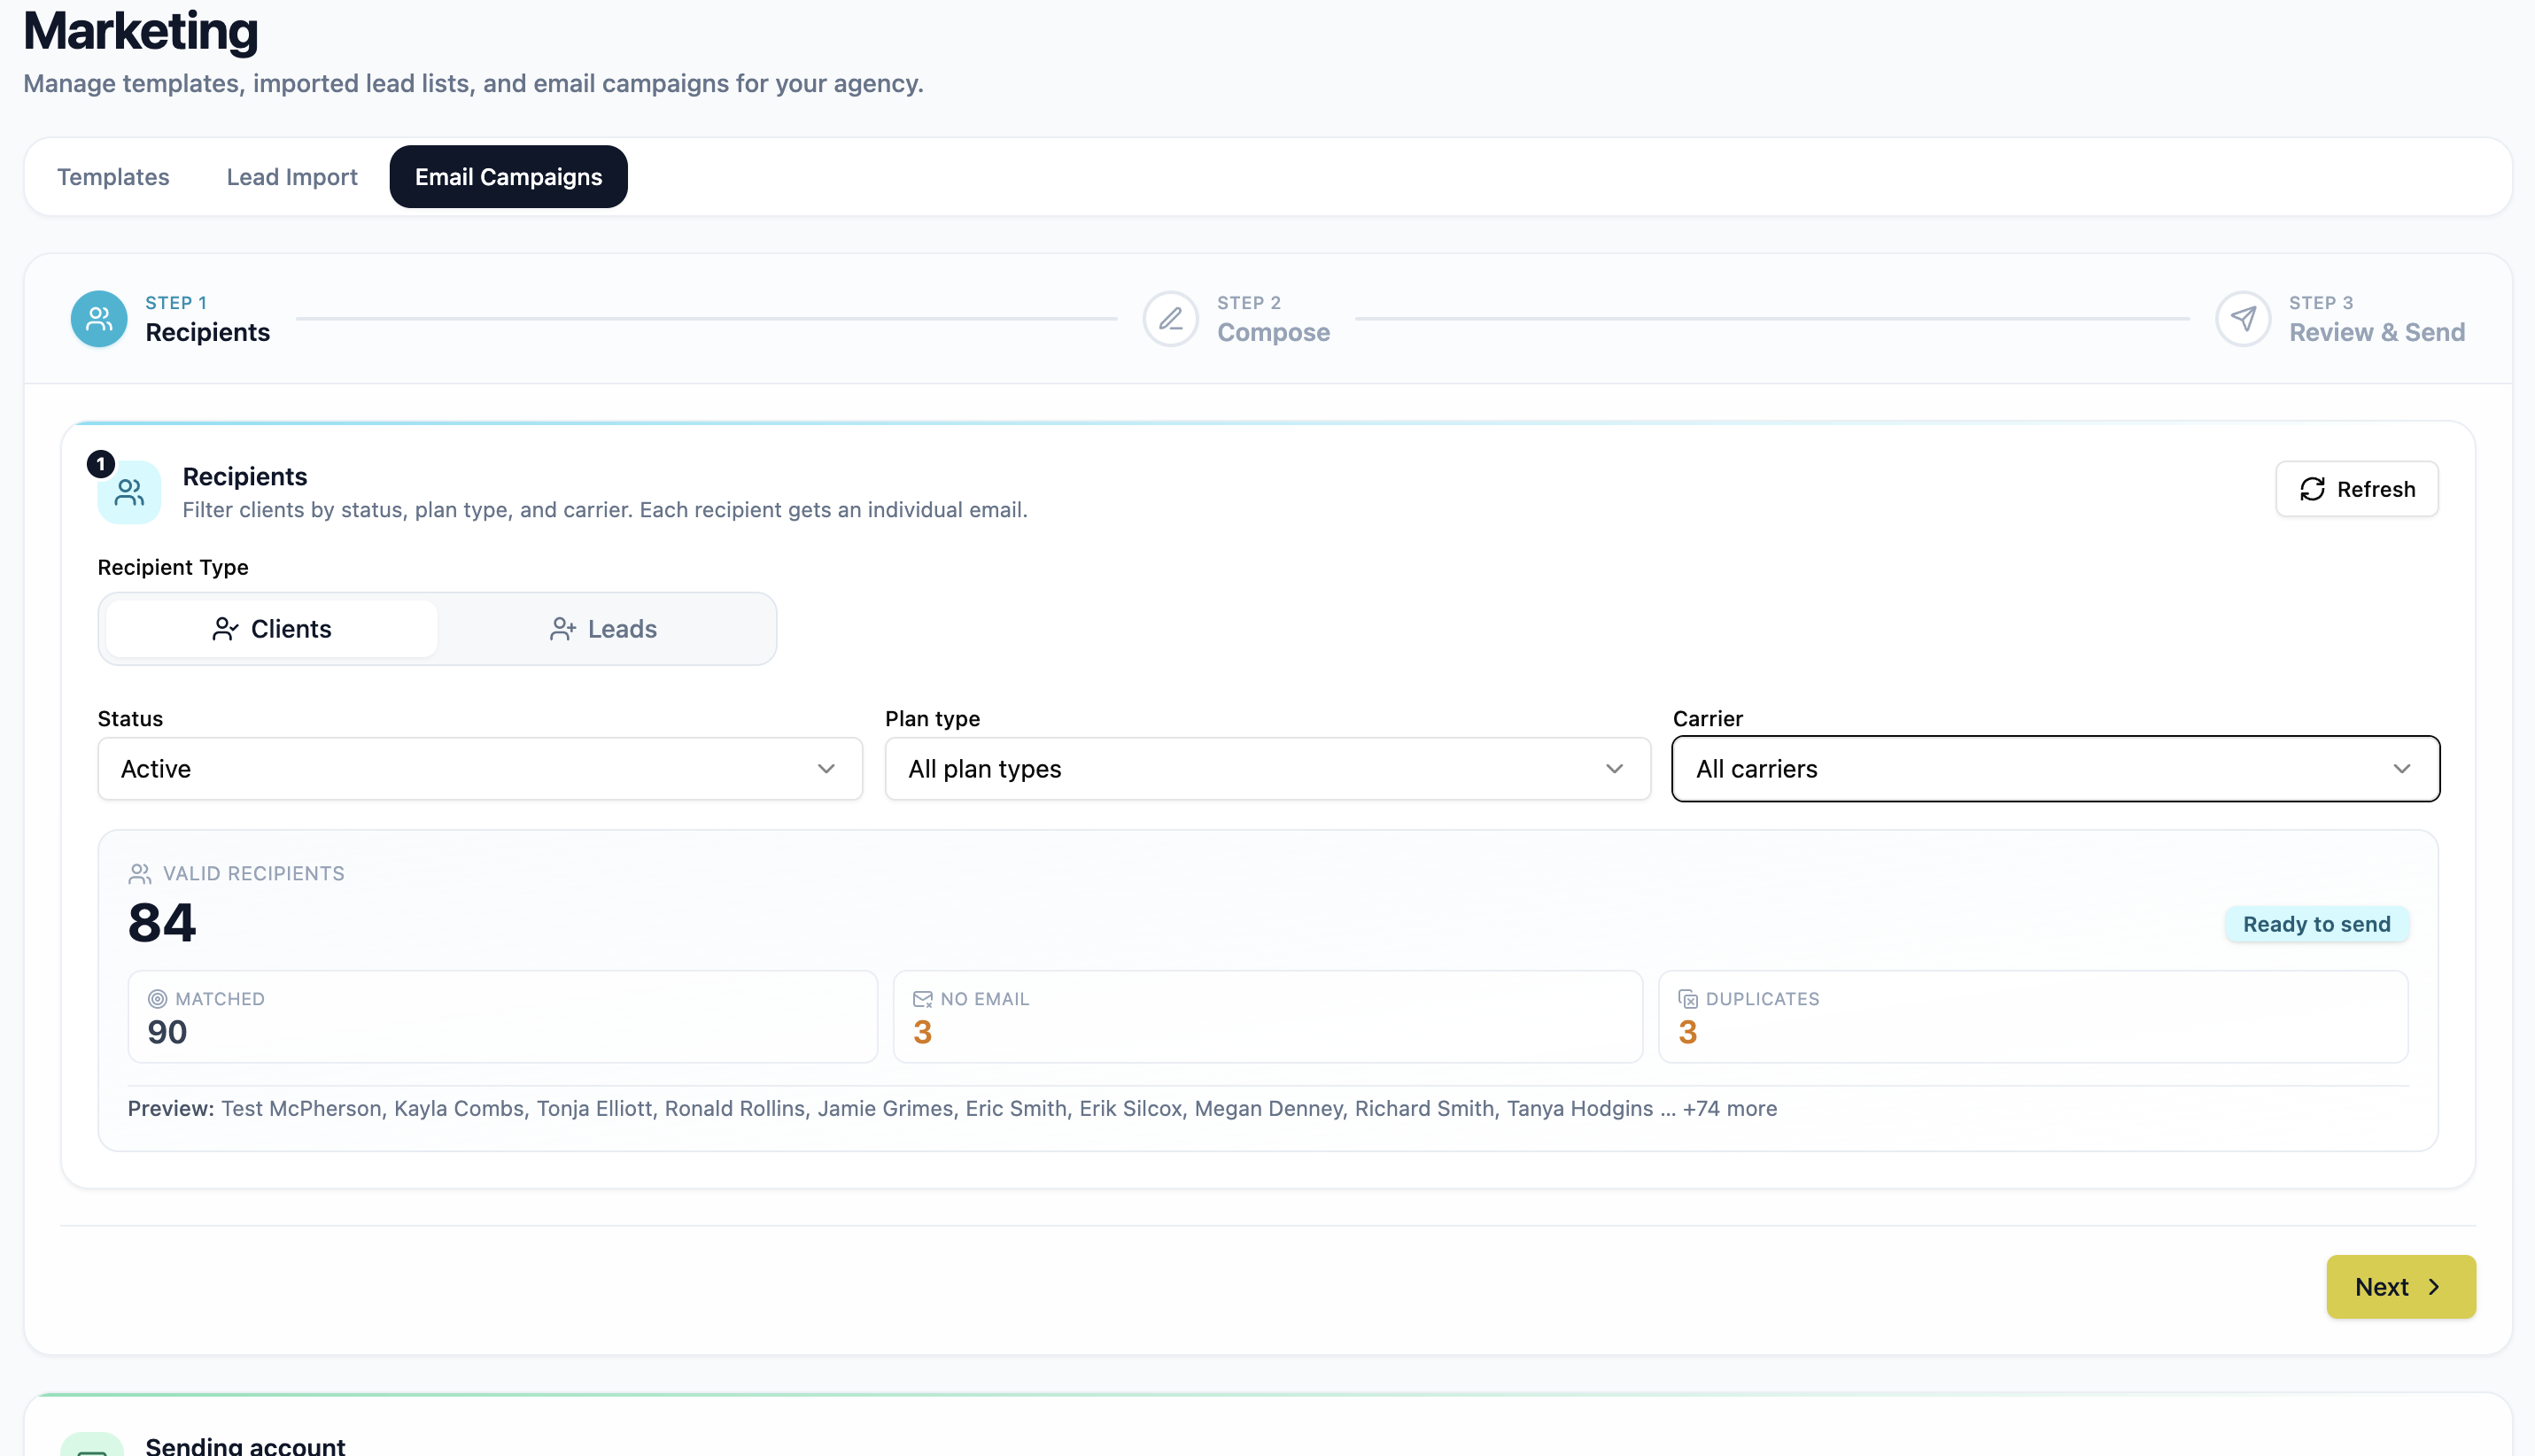Screen dimensions: 2535x1456
Task: Go to Step 2 Compose
Action: click(x=1236, y=319)
